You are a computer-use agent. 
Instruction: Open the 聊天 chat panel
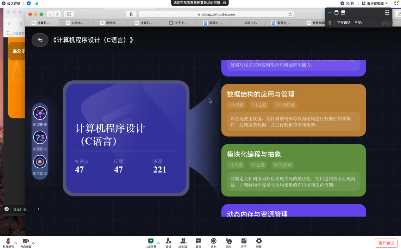(x=198, y=243)
